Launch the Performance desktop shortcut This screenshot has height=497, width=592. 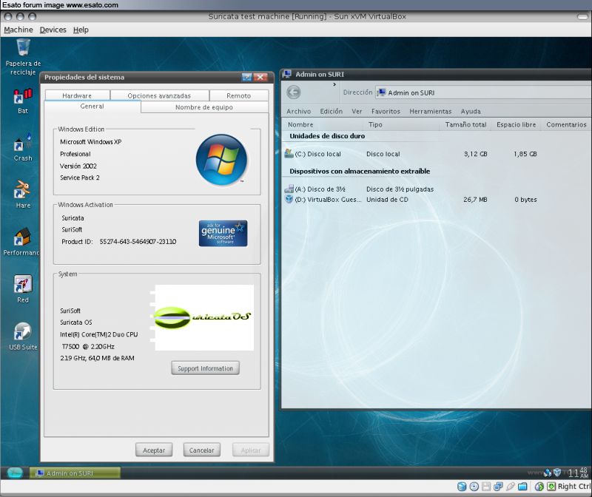point(21,242)
